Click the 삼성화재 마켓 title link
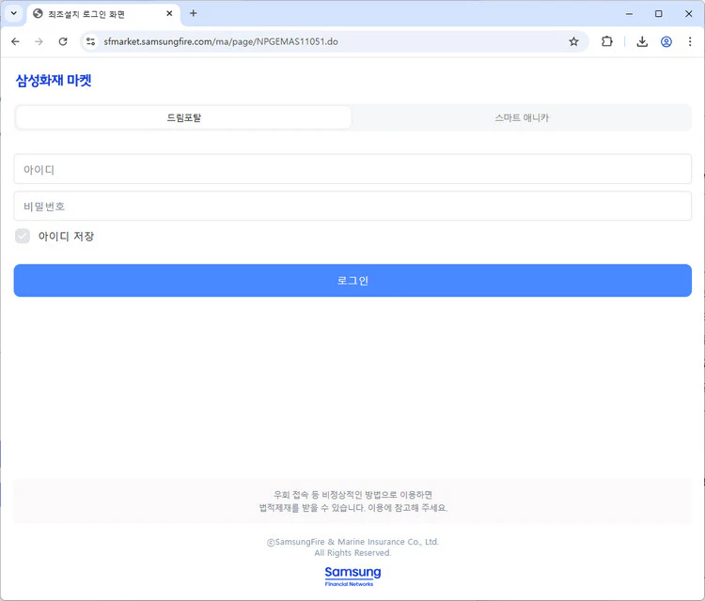705x601 pixels. (54, 81)
